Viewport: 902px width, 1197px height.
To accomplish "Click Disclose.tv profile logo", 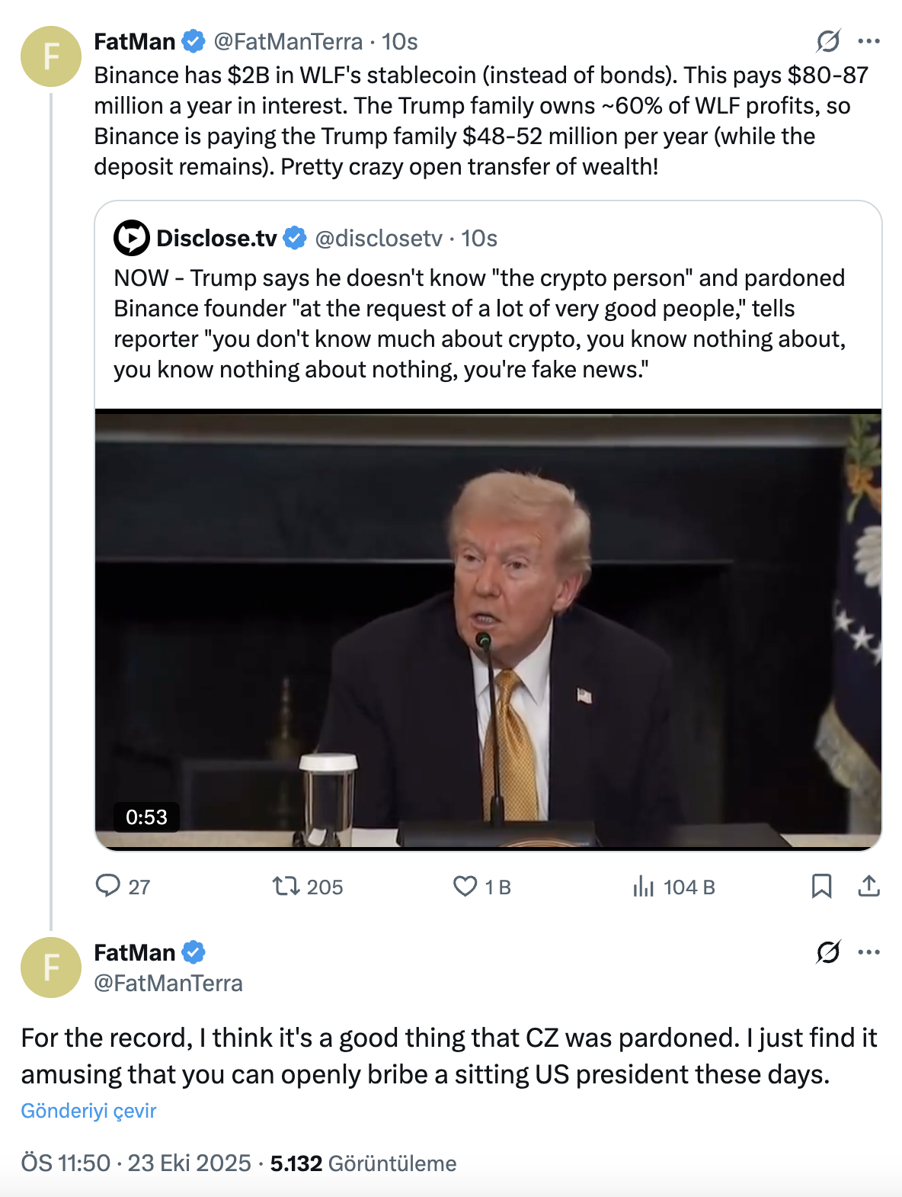I will [x=131, y=238].
